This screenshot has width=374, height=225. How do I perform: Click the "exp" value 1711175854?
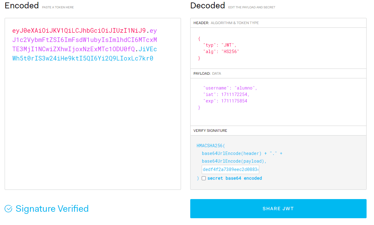tap(234, 101)
